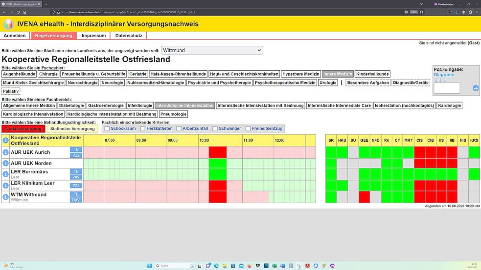
Task: Choose the Infektiologie department
Action: (x=140, y=105)
